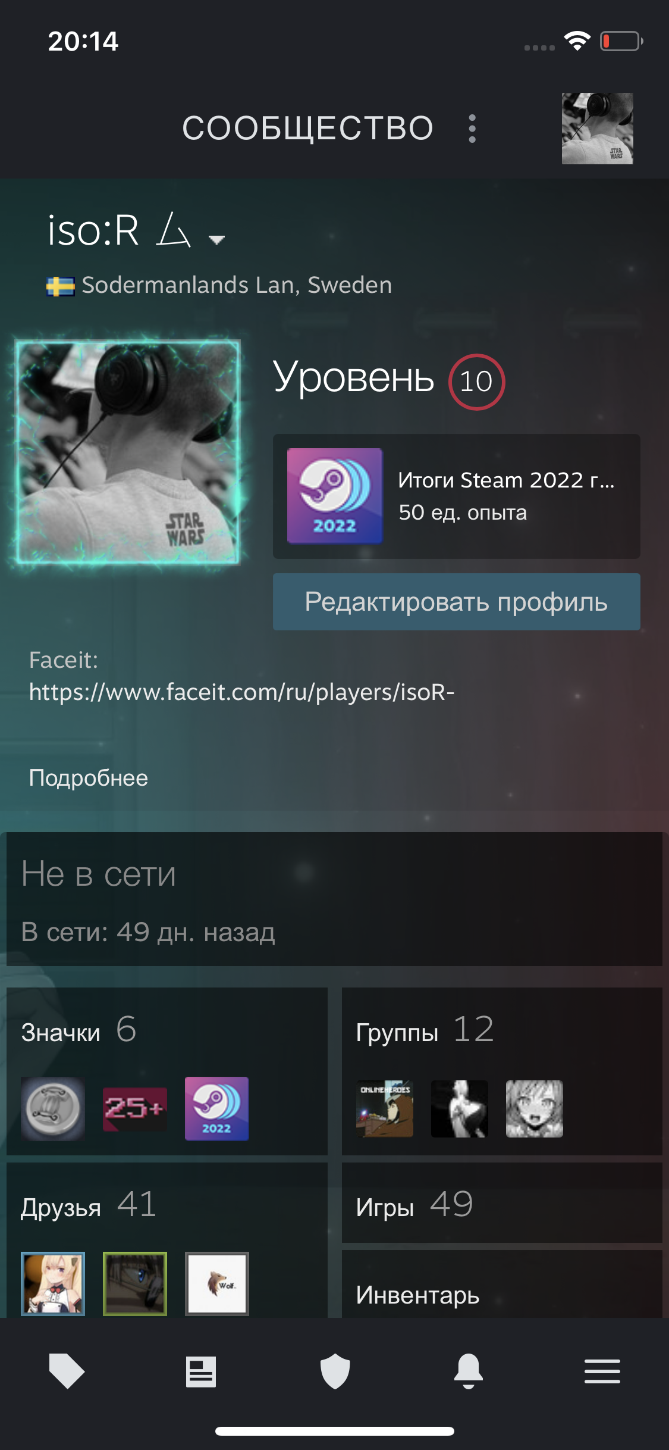Open the Faceit profile link

(x=242, y=692)
